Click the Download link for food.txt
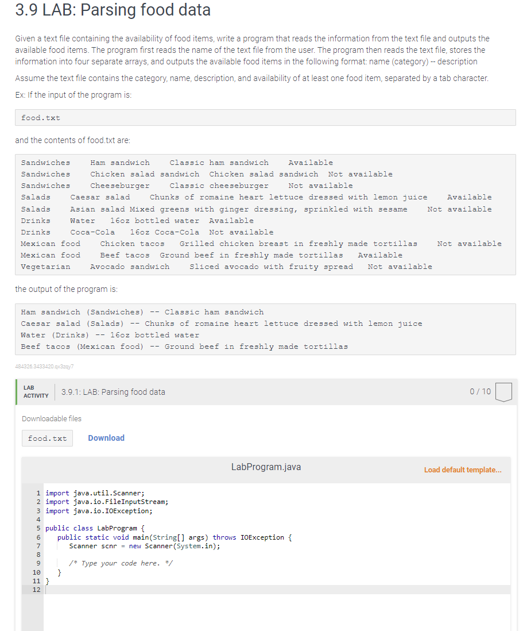The height and width of the screenshot is (631, 523). [106, 438]
